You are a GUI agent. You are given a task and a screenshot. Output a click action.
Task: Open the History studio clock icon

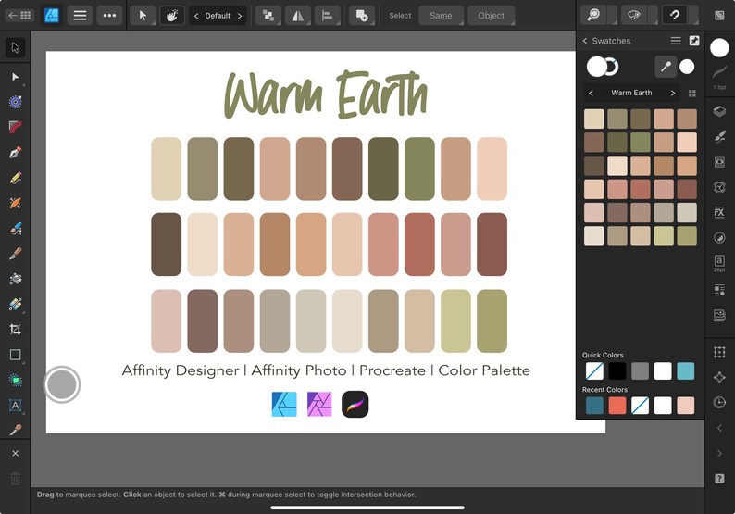click(719, 402)
